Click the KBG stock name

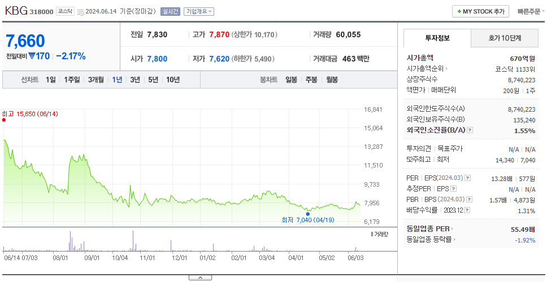point(16,11)
